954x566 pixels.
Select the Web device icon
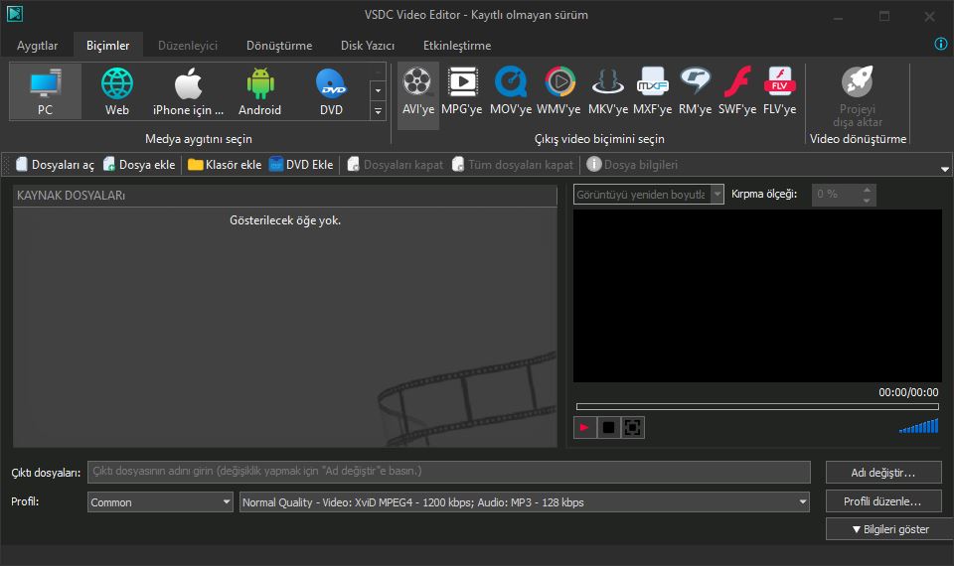[117, 91]
